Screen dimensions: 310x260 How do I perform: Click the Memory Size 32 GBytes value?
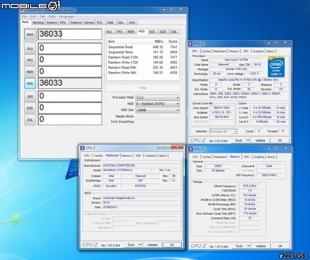click(x=218, y=171)
